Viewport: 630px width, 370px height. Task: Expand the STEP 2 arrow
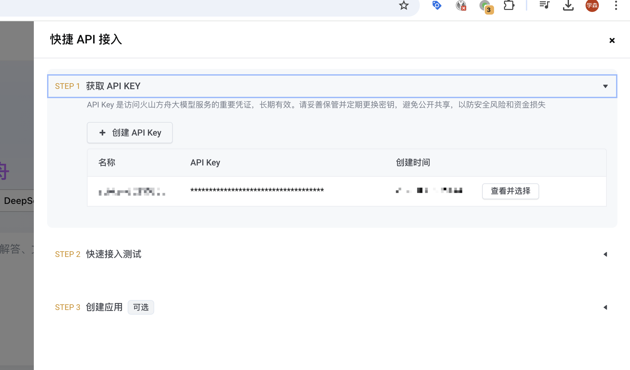605,254
